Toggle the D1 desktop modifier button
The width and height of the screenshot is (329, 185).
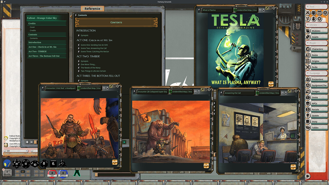(x=23, y=171)
